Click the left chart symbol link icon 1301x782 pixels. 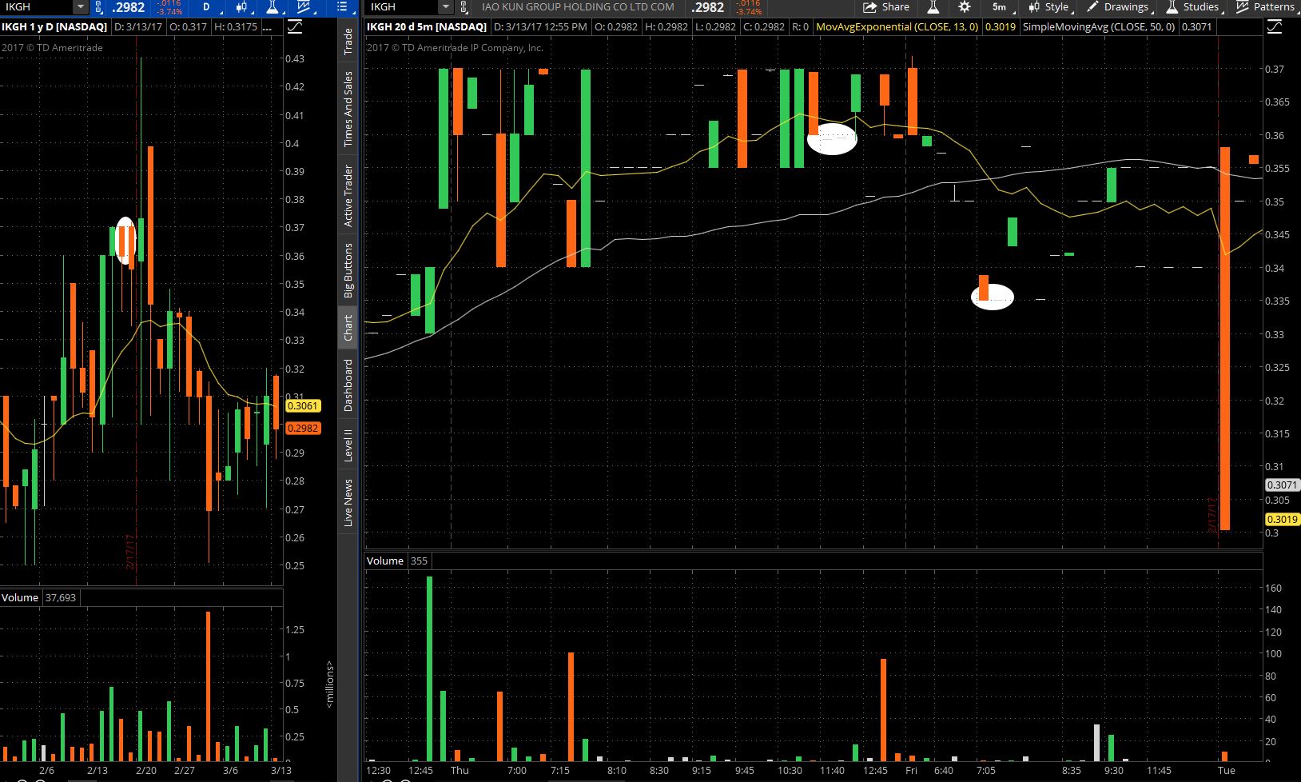pyautogui.click(x=99, y=7)
